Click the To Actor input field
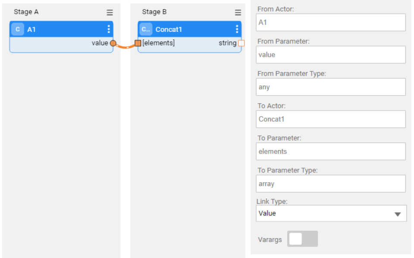This screenshot has height=258, width=414. [331, 119]
